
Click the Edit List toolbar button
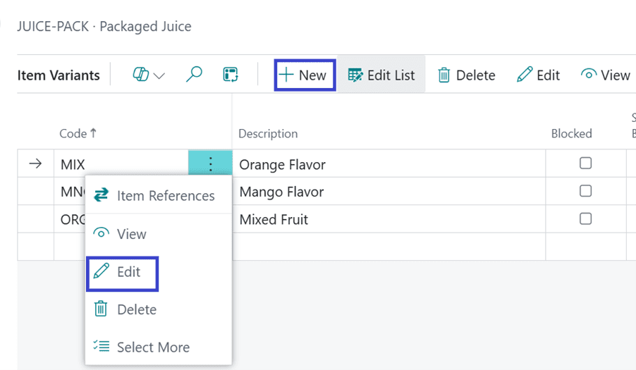tap(381, 75)
